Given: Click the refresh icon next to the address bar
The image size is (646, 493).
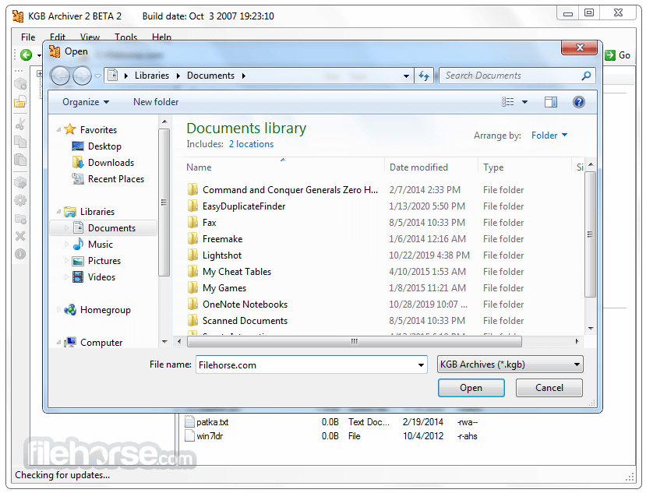Looking at the screenshot, I should click(424, 76).
